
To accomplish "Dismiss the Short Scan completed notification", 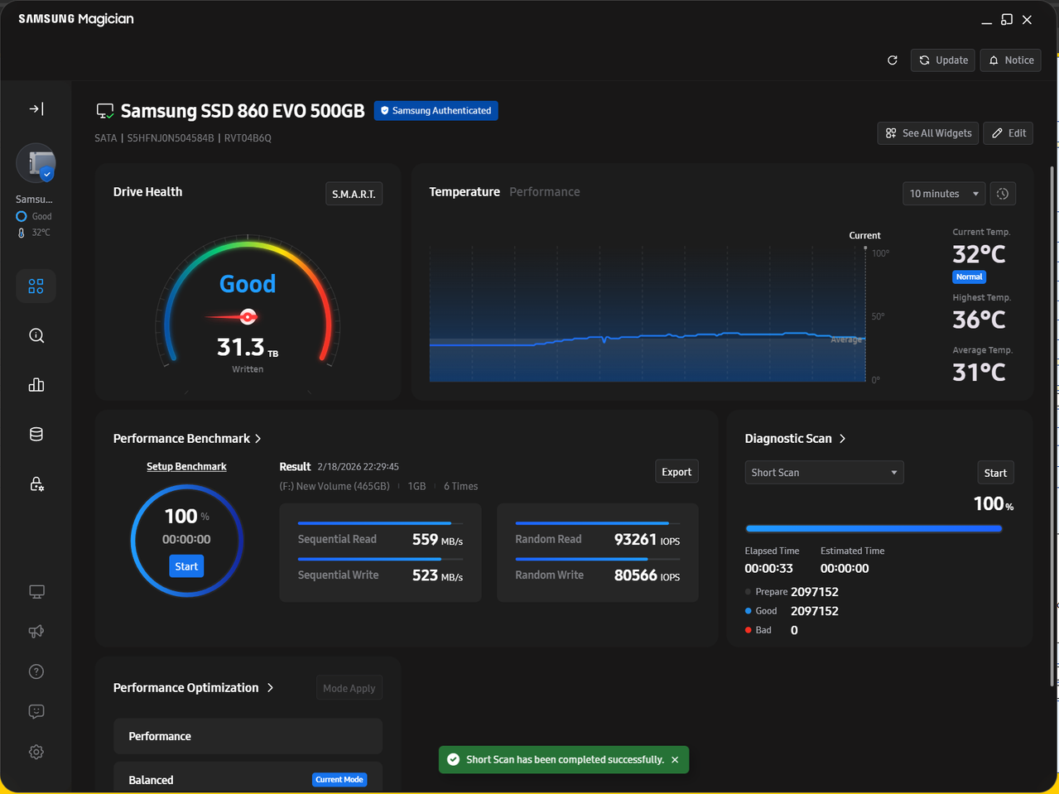I will pyautogui.click(x=675, y=759).
